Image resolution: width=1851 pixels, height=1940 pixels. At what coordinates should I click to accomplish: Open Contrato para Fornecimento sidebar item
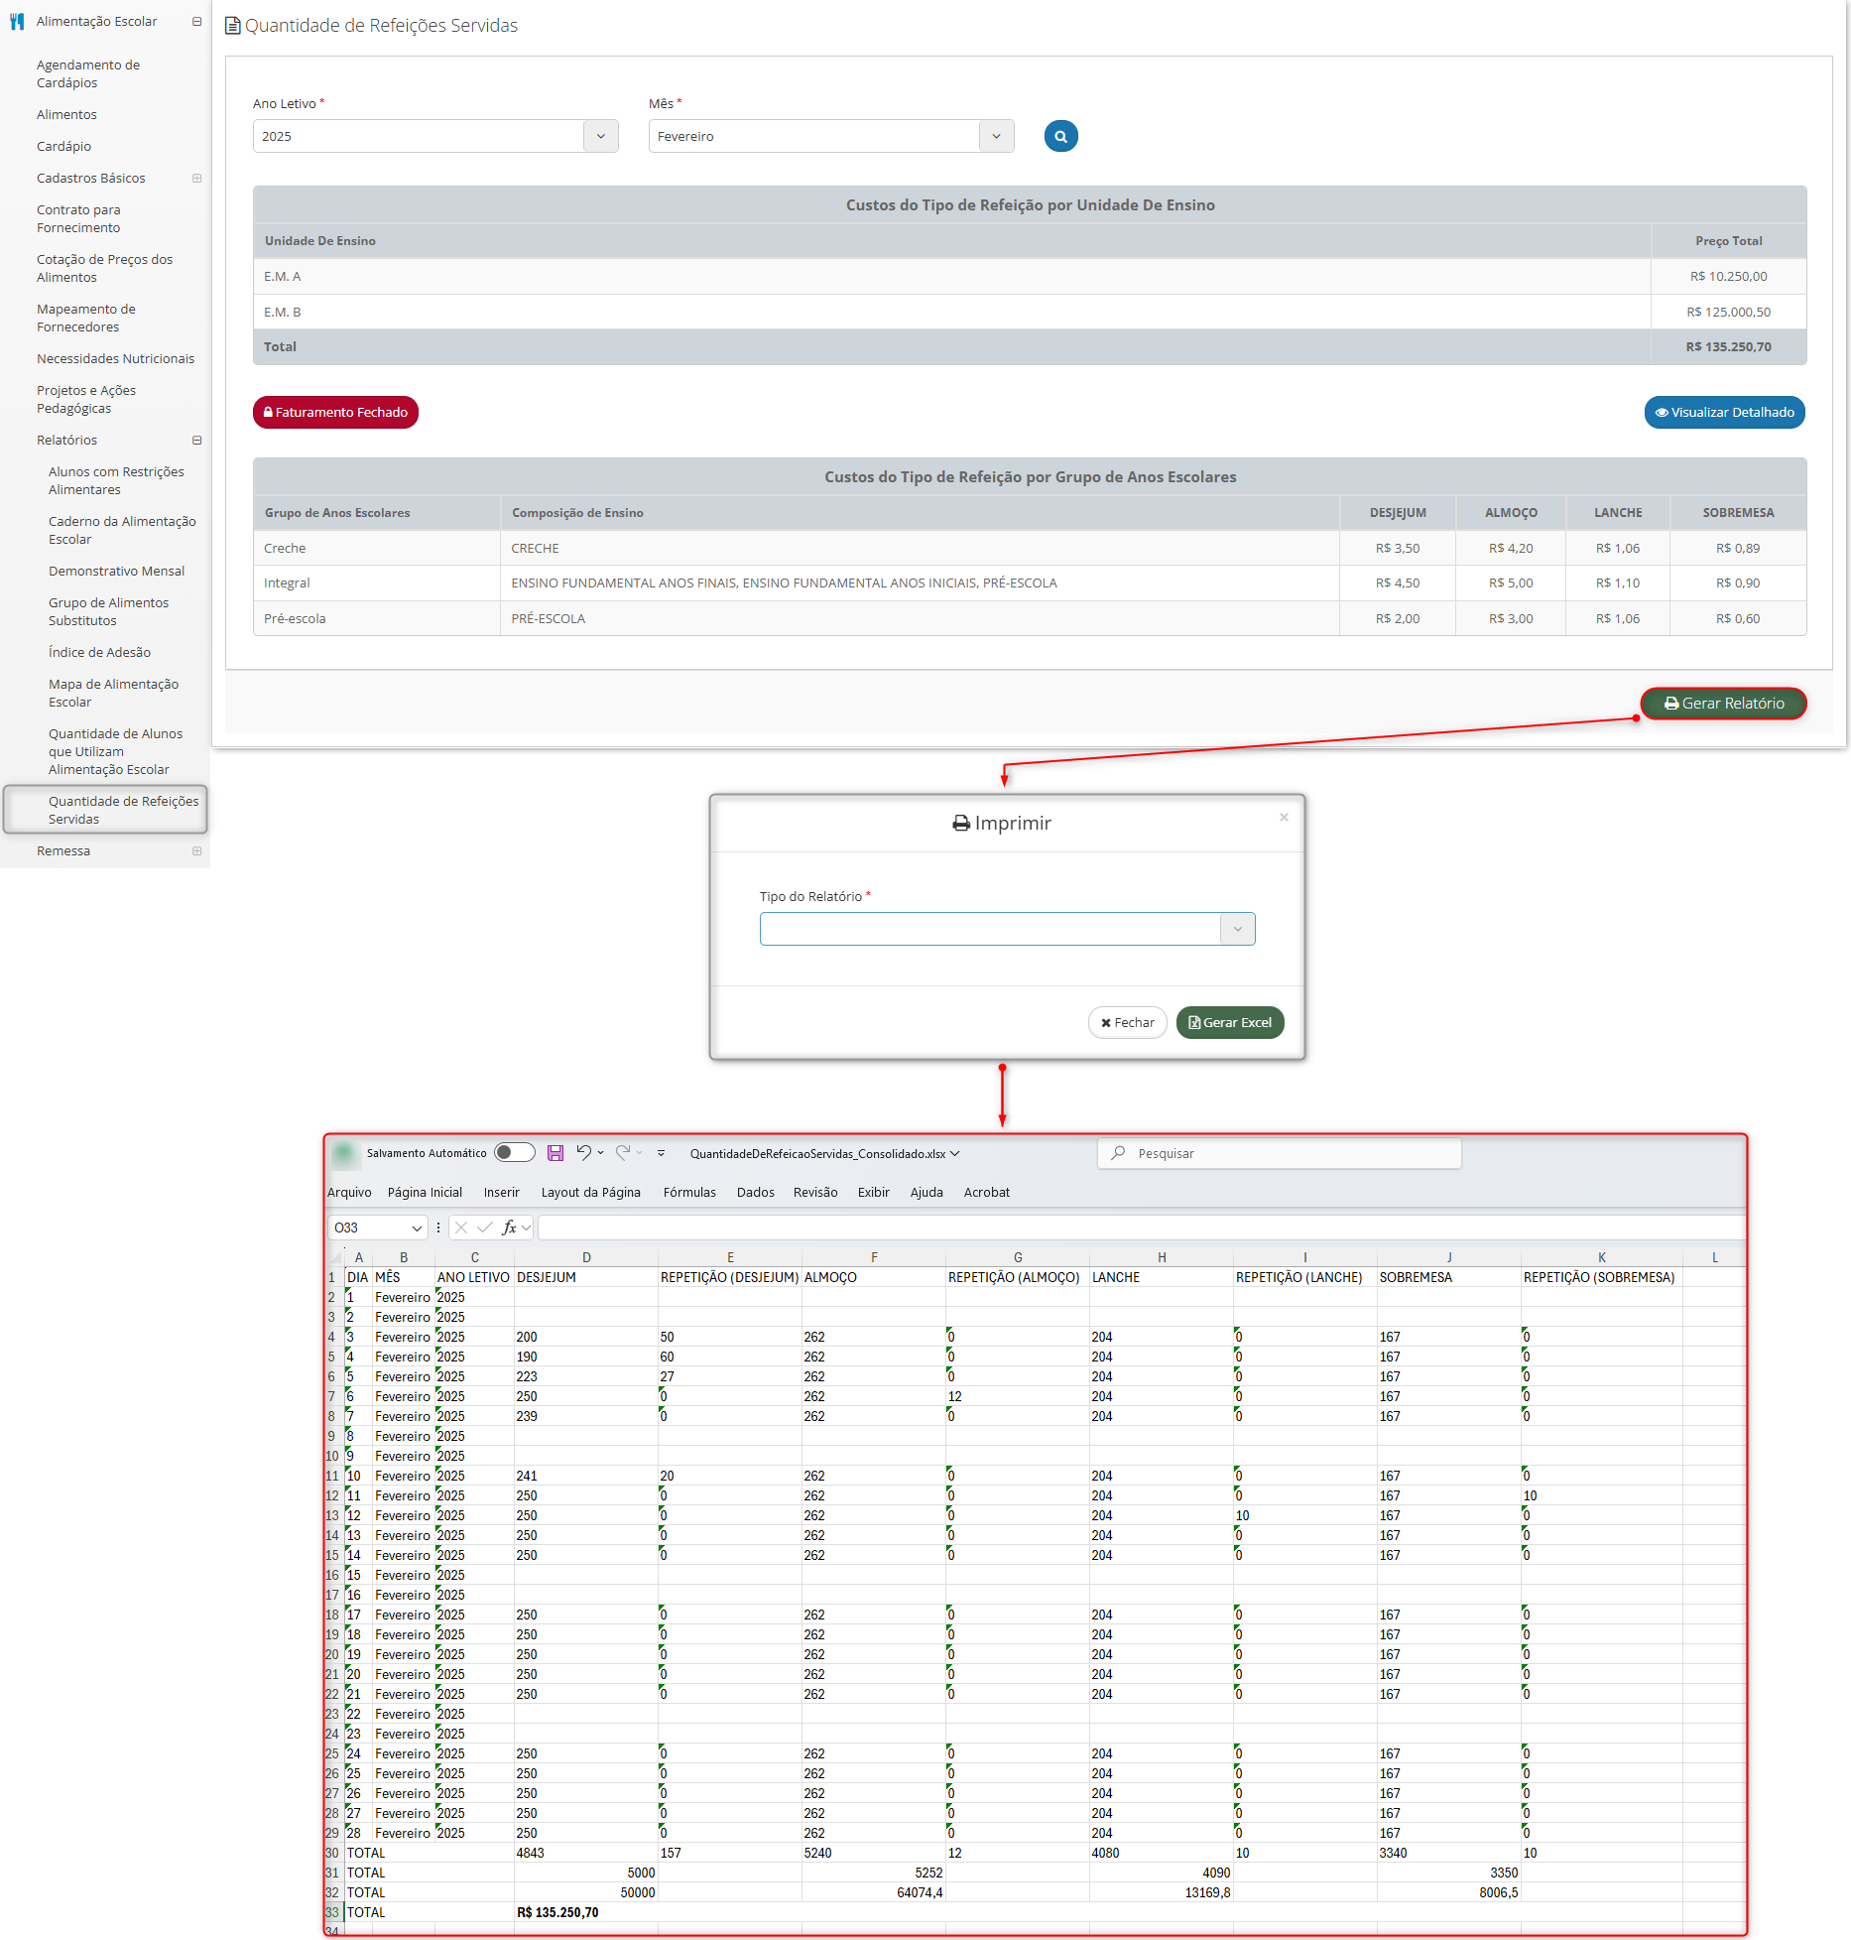point(78,218)
